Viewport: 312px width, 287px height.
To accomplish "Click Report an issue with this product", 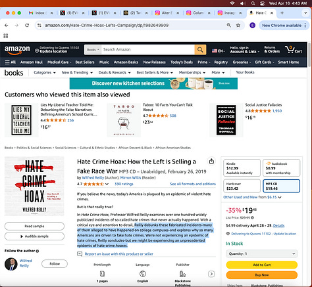I will (x=118, y=254).
